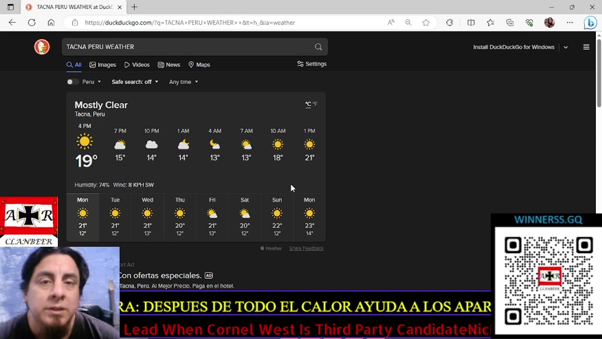Screen dimensions: 602x339
Task: Select Monday 21° first forecast day
Action: [83, 217]
